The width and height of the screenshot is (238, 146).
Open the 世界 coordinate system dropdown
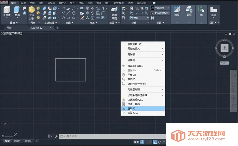coord(139,18)
